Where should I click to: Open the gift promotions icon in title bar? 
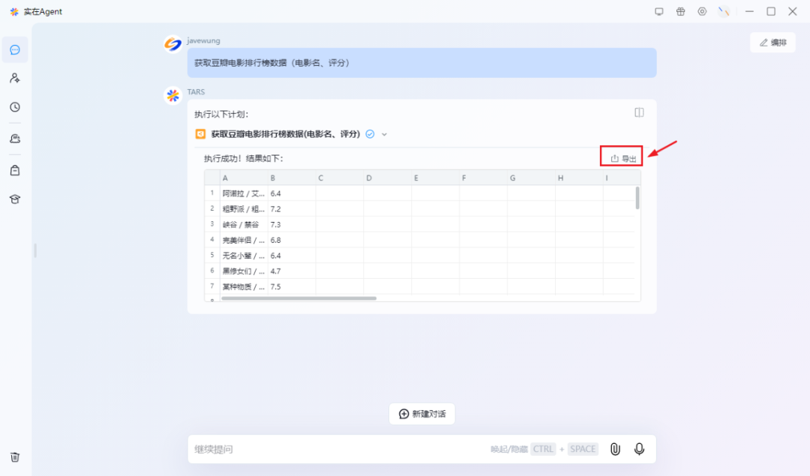(681, 11)
